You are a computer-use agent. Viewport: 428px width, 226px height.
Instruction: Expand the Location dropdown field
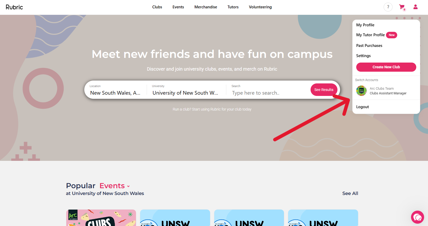pyautogui.click(x=115, y=90)
